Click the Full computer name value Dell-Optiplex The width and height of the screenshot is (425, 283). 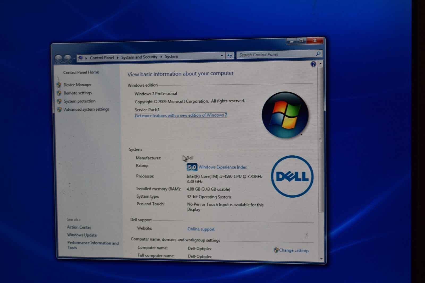pyautogui.click(x=200, y=256)
